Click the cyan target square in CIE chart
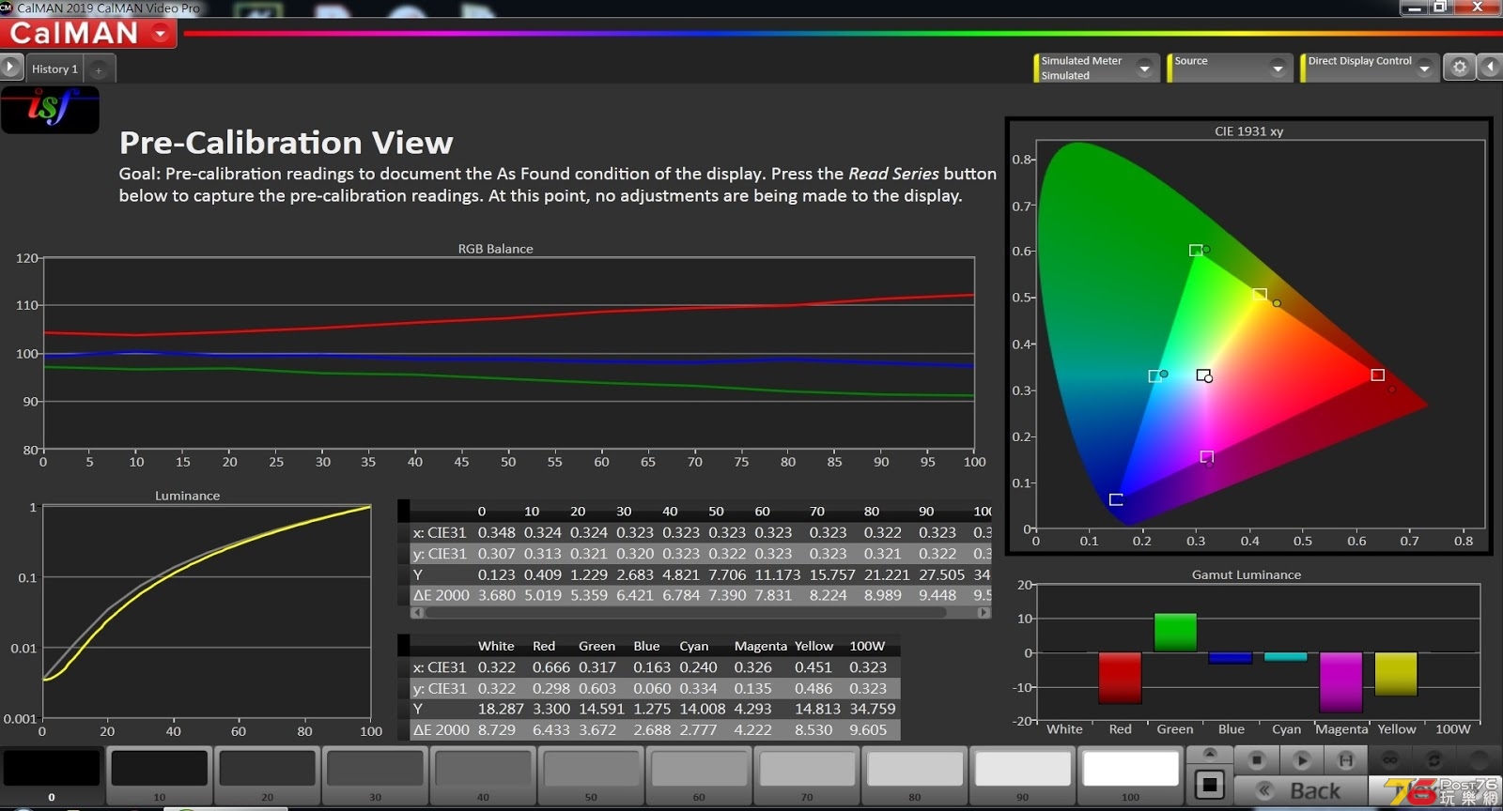Image resolution: width=1503 pixels, height=811 pixels. click(x=1154, y=375)
